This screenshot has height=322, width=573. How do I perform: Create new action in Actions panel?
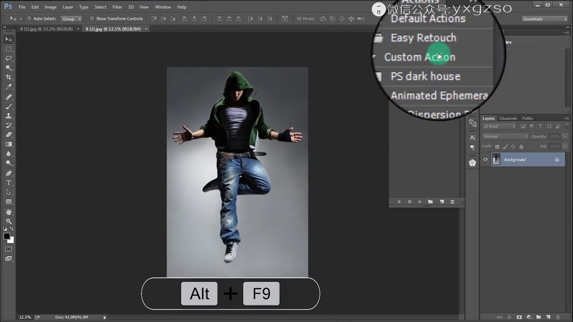(x=442, y=202)
